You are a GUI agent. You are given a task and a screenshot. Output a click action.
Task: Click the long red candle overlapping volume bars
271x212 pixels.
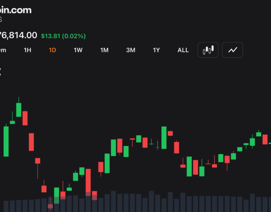tap(88, 182)
